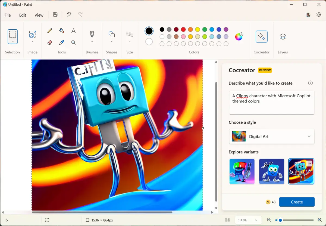Expand the Brushes dropdown arrow
Screen dimensions: 326x226
pos(92,41)
